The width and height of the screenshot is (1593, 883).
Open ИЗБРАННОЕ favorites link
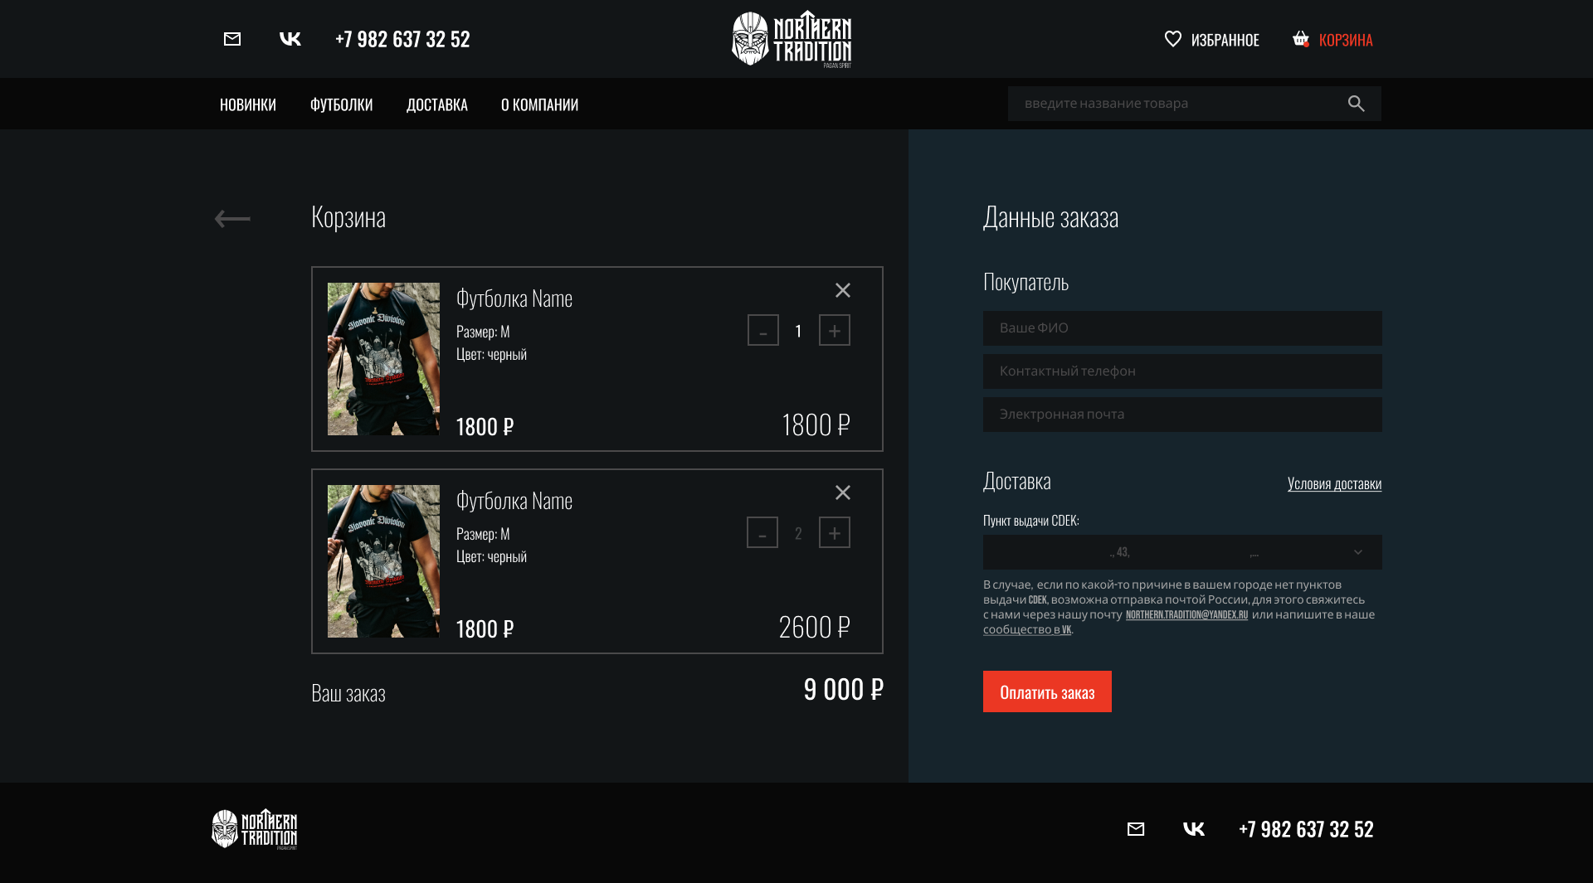click(1225, 40)
